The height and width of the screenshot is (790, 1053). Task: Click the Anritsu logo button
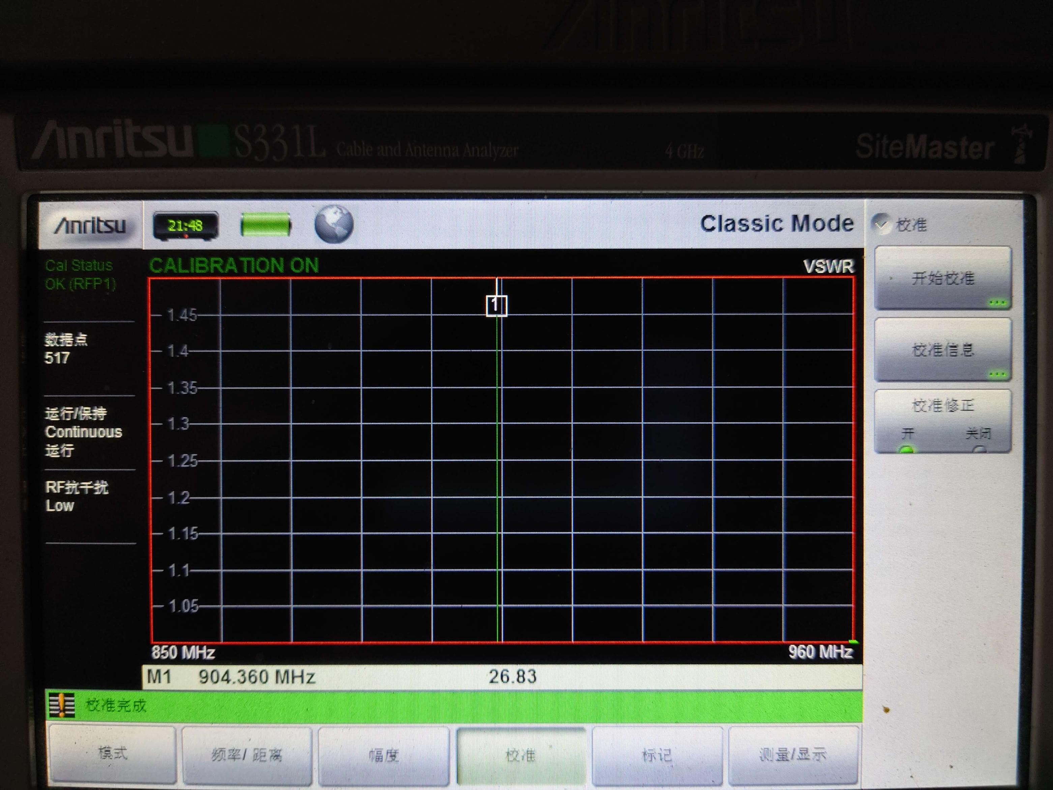(x=90, y=225)
